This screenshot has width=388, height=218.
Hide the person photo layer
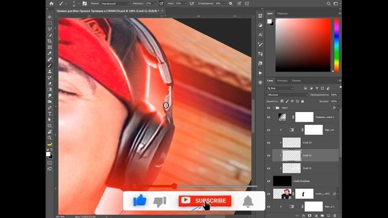click(269, 194)
